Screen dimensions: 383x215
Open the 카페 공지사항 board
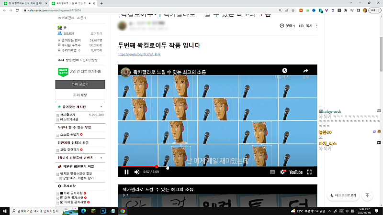pos(73,193)
